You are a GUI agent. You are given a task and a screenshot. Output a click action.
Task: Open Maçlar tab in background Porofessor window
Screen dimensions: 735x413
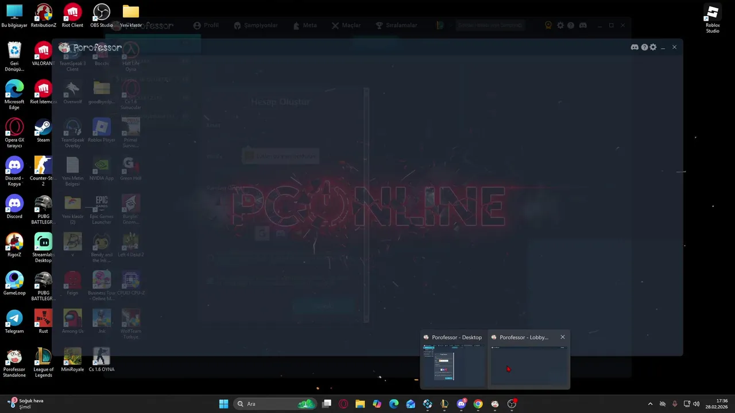(x=346, y=25)
